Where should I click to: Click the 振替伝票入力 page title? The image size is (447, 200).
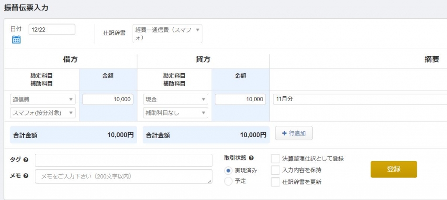[26, 8]
